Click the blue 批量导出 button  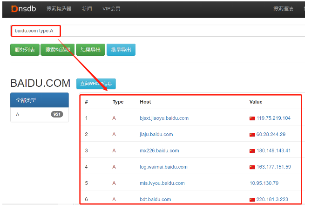tap(121, 50)
